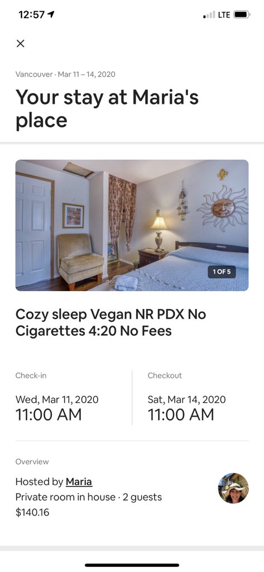Open listing title Cozy sleep Vegan NR PDX
The image size is (264, 572).
(111, 322)
